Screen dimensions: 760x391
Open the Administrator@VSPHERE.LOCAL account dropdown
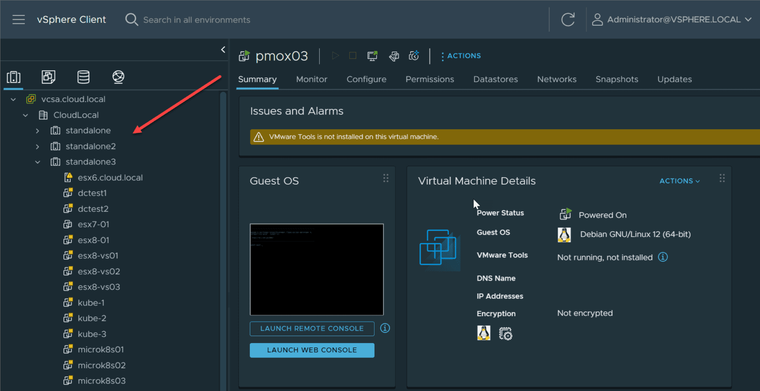(670, 19)
